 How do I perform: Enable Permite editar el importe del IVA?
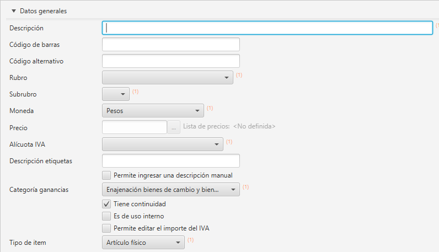coord(106,228)
